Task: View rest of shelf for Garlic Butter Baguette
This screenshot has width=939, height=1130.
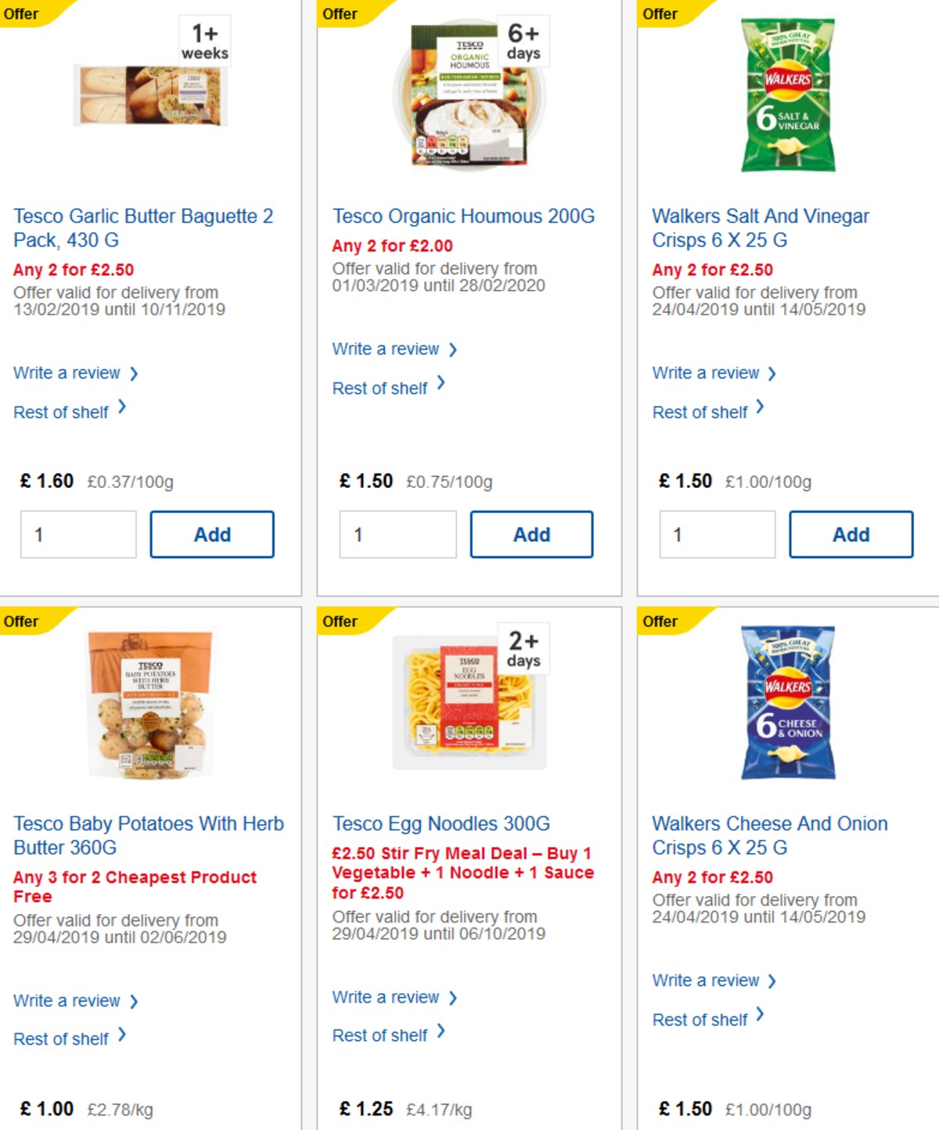Action: coord(61,411)
